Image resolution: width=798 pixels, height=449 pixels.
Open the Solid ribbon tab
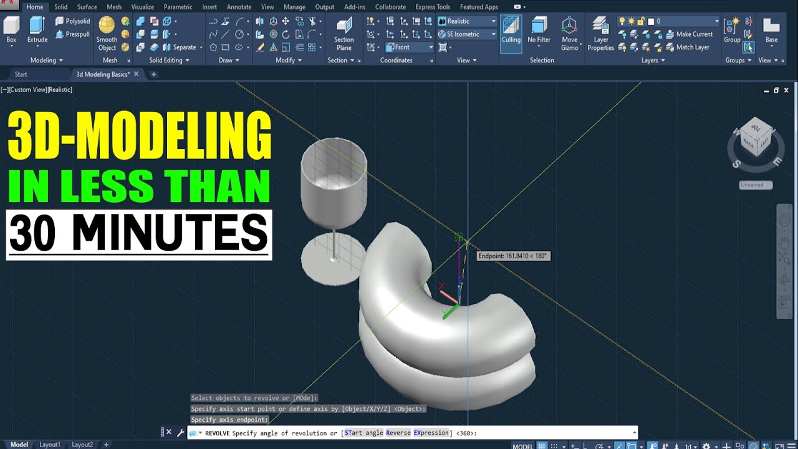point(60,7)
